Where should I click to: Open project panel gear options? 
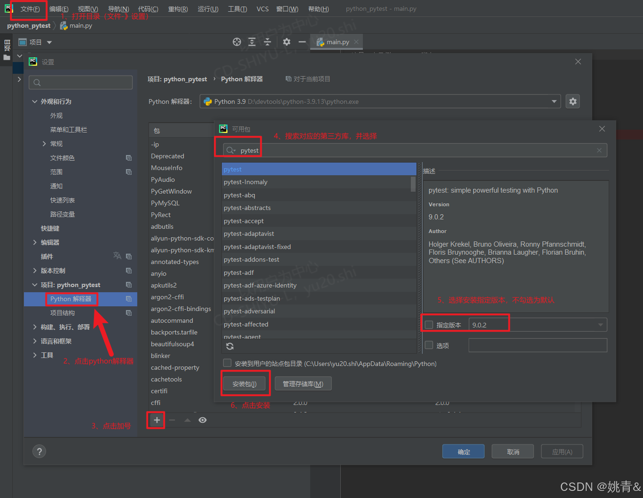tap(287, 42)
